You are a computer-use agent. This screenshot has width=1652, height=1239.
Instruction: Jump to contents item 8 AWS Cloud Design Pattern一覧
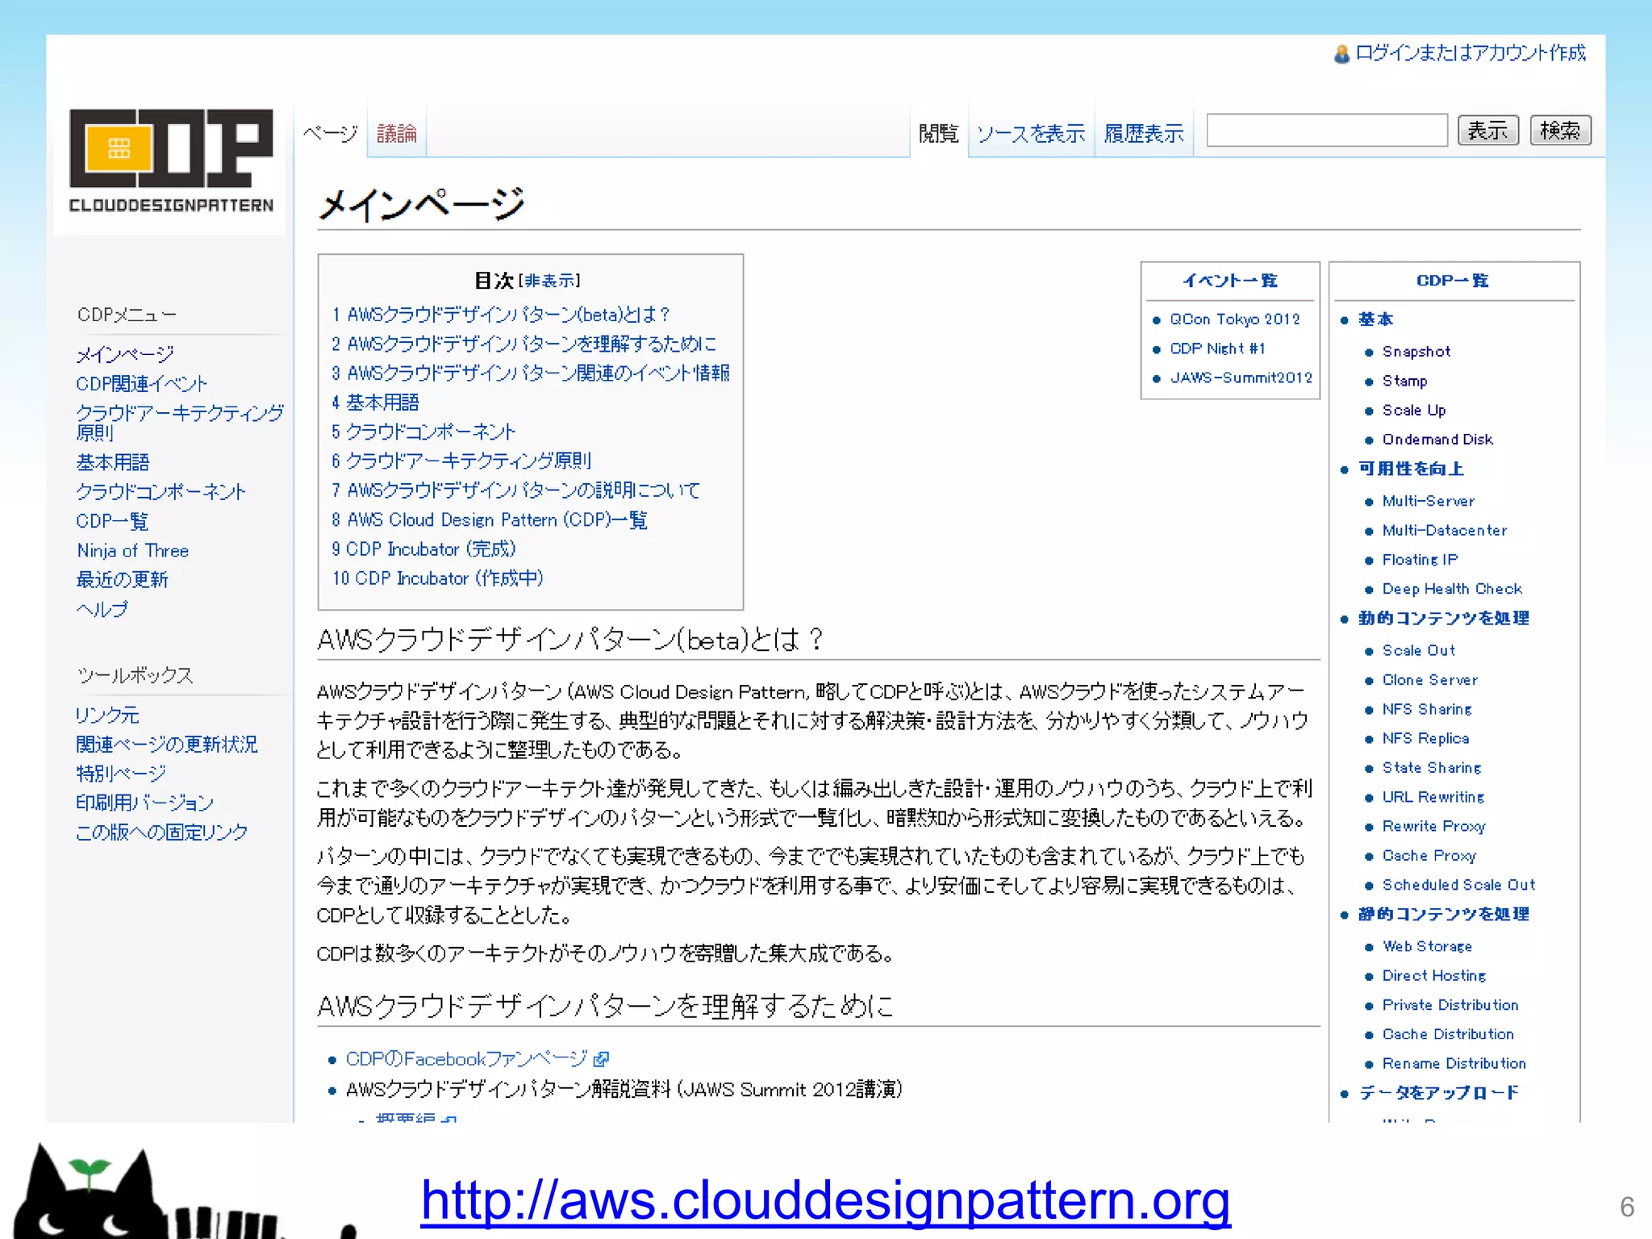pyautogui.click(x=490, y=519)
